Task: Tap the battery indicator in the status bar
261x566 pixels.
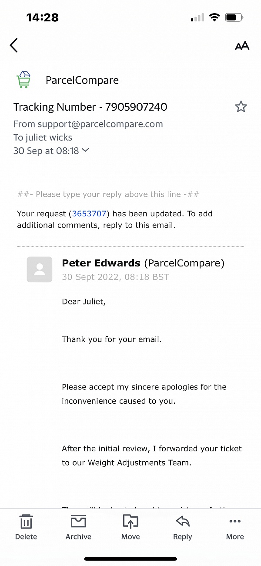Action: coord(233,17)
